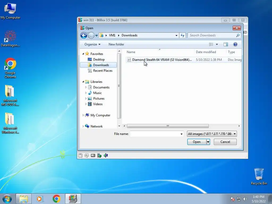This screenshot has width=272, height=204.
Task: Click the navigation pane scroll-down arrow
Action: click(x=119, y=126)
